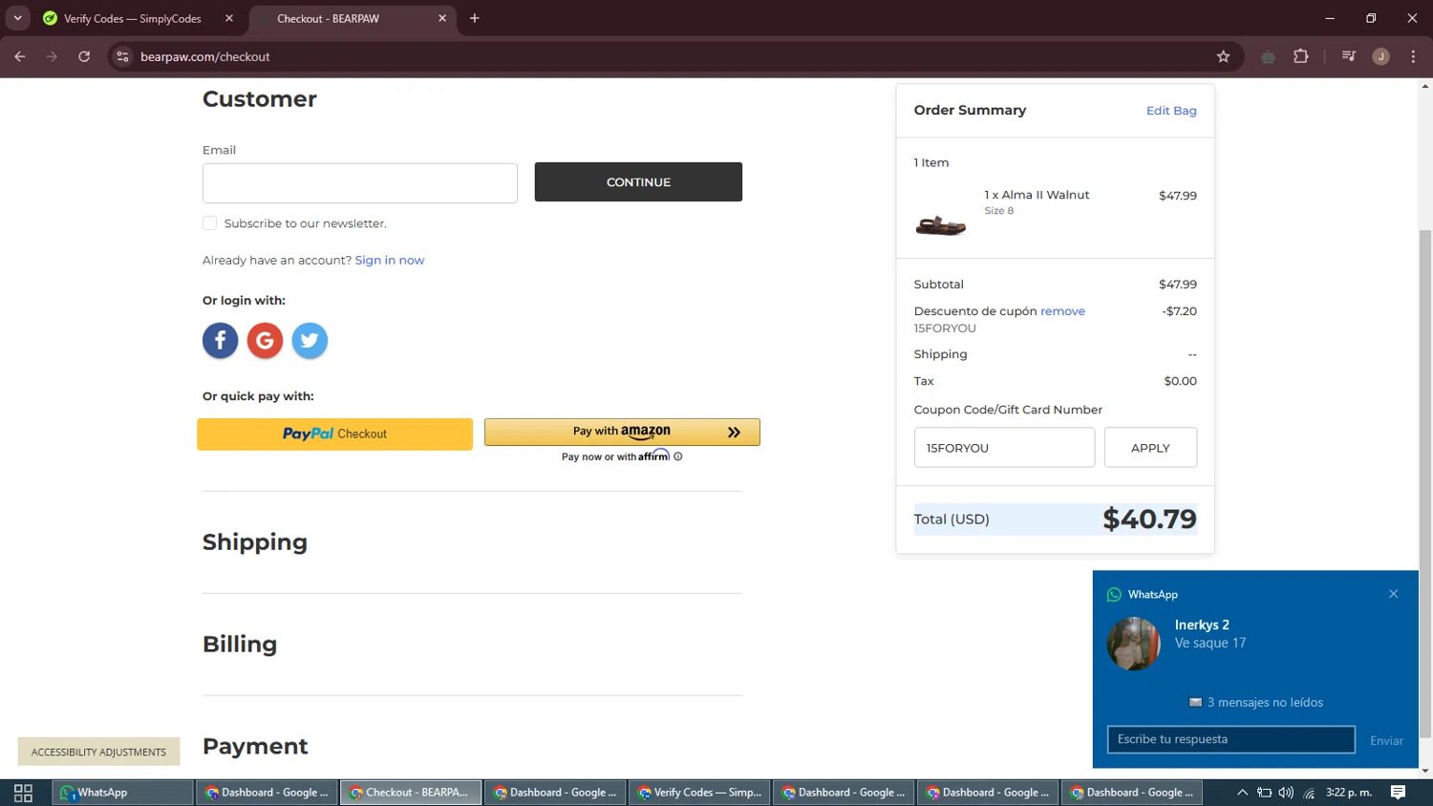
Task: Click the Coupon Code input field
Action: click(1004, 448)
